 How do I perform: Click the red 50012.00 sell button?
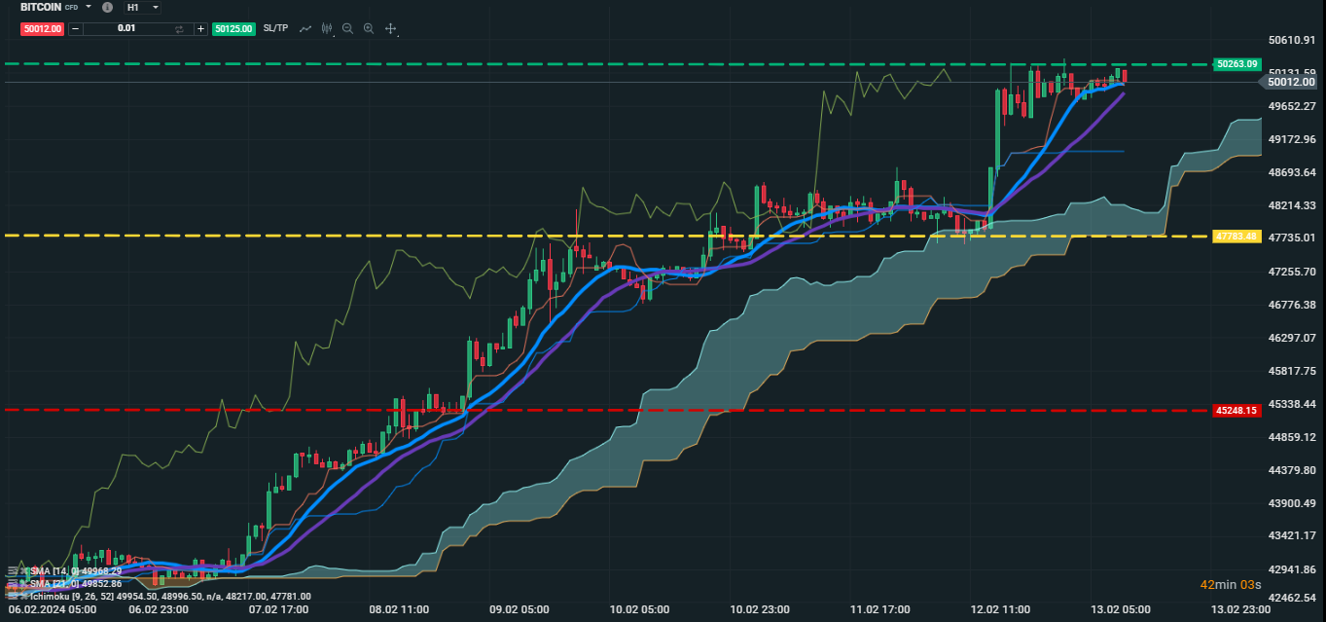click(42, 29)
